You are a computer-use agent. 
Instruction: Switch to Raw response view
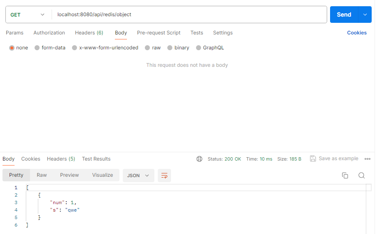pyautogui.click(x=42, y=175)
